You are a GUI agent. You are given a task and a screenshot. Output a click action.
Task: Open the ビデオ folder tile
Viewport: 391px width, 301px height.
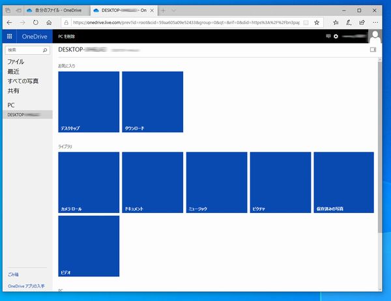click(x=89, y=246)
